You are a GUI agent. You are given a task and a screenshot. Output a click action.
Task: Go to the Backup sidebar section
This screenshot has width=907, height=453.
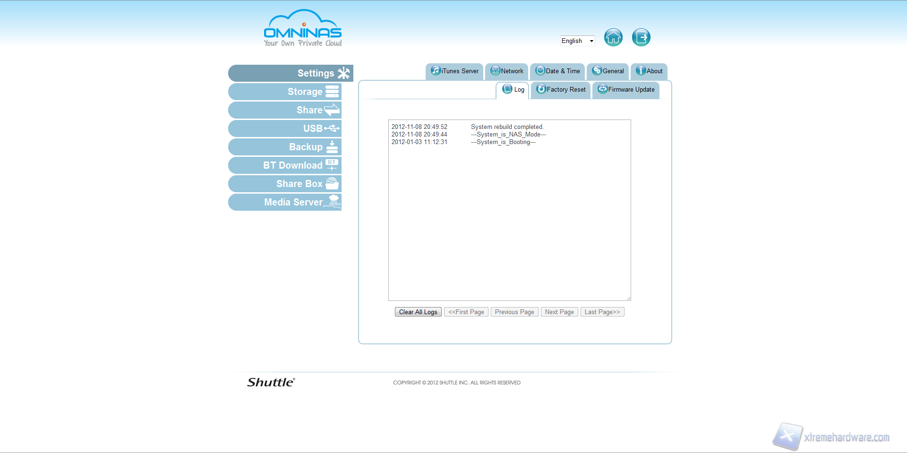(x=285, y=147)
